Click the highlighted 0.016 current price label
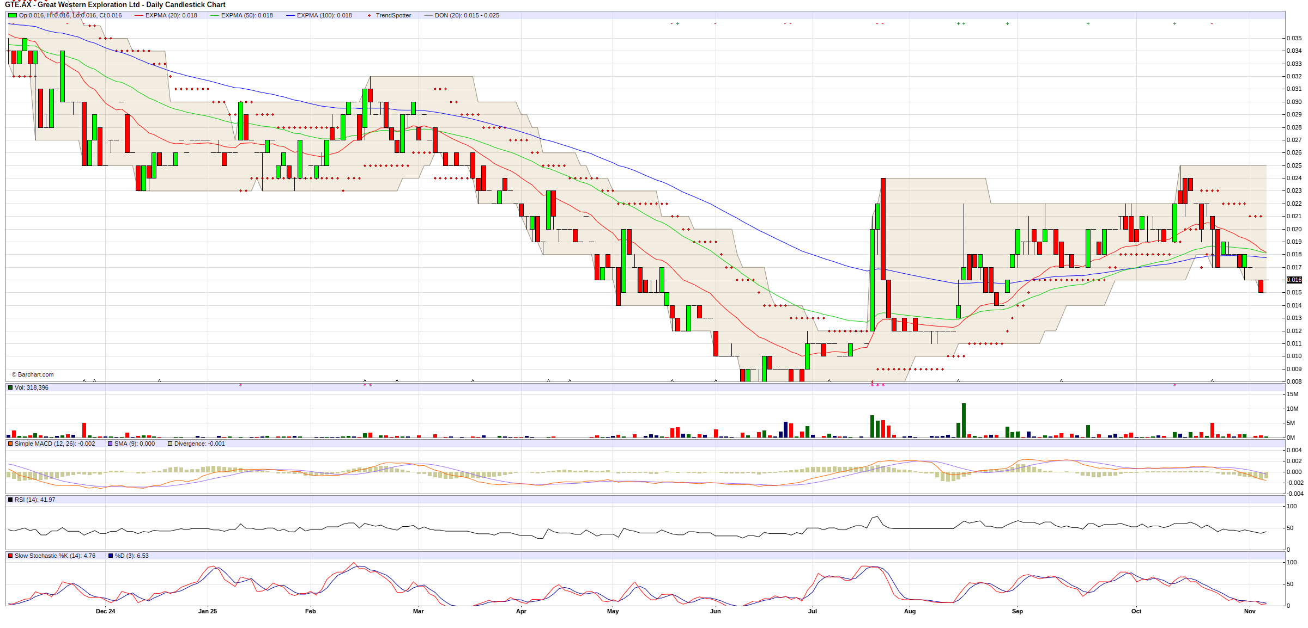This screenshot has height=628, width=1308. pyautogui.click(x=1294, y=280)
